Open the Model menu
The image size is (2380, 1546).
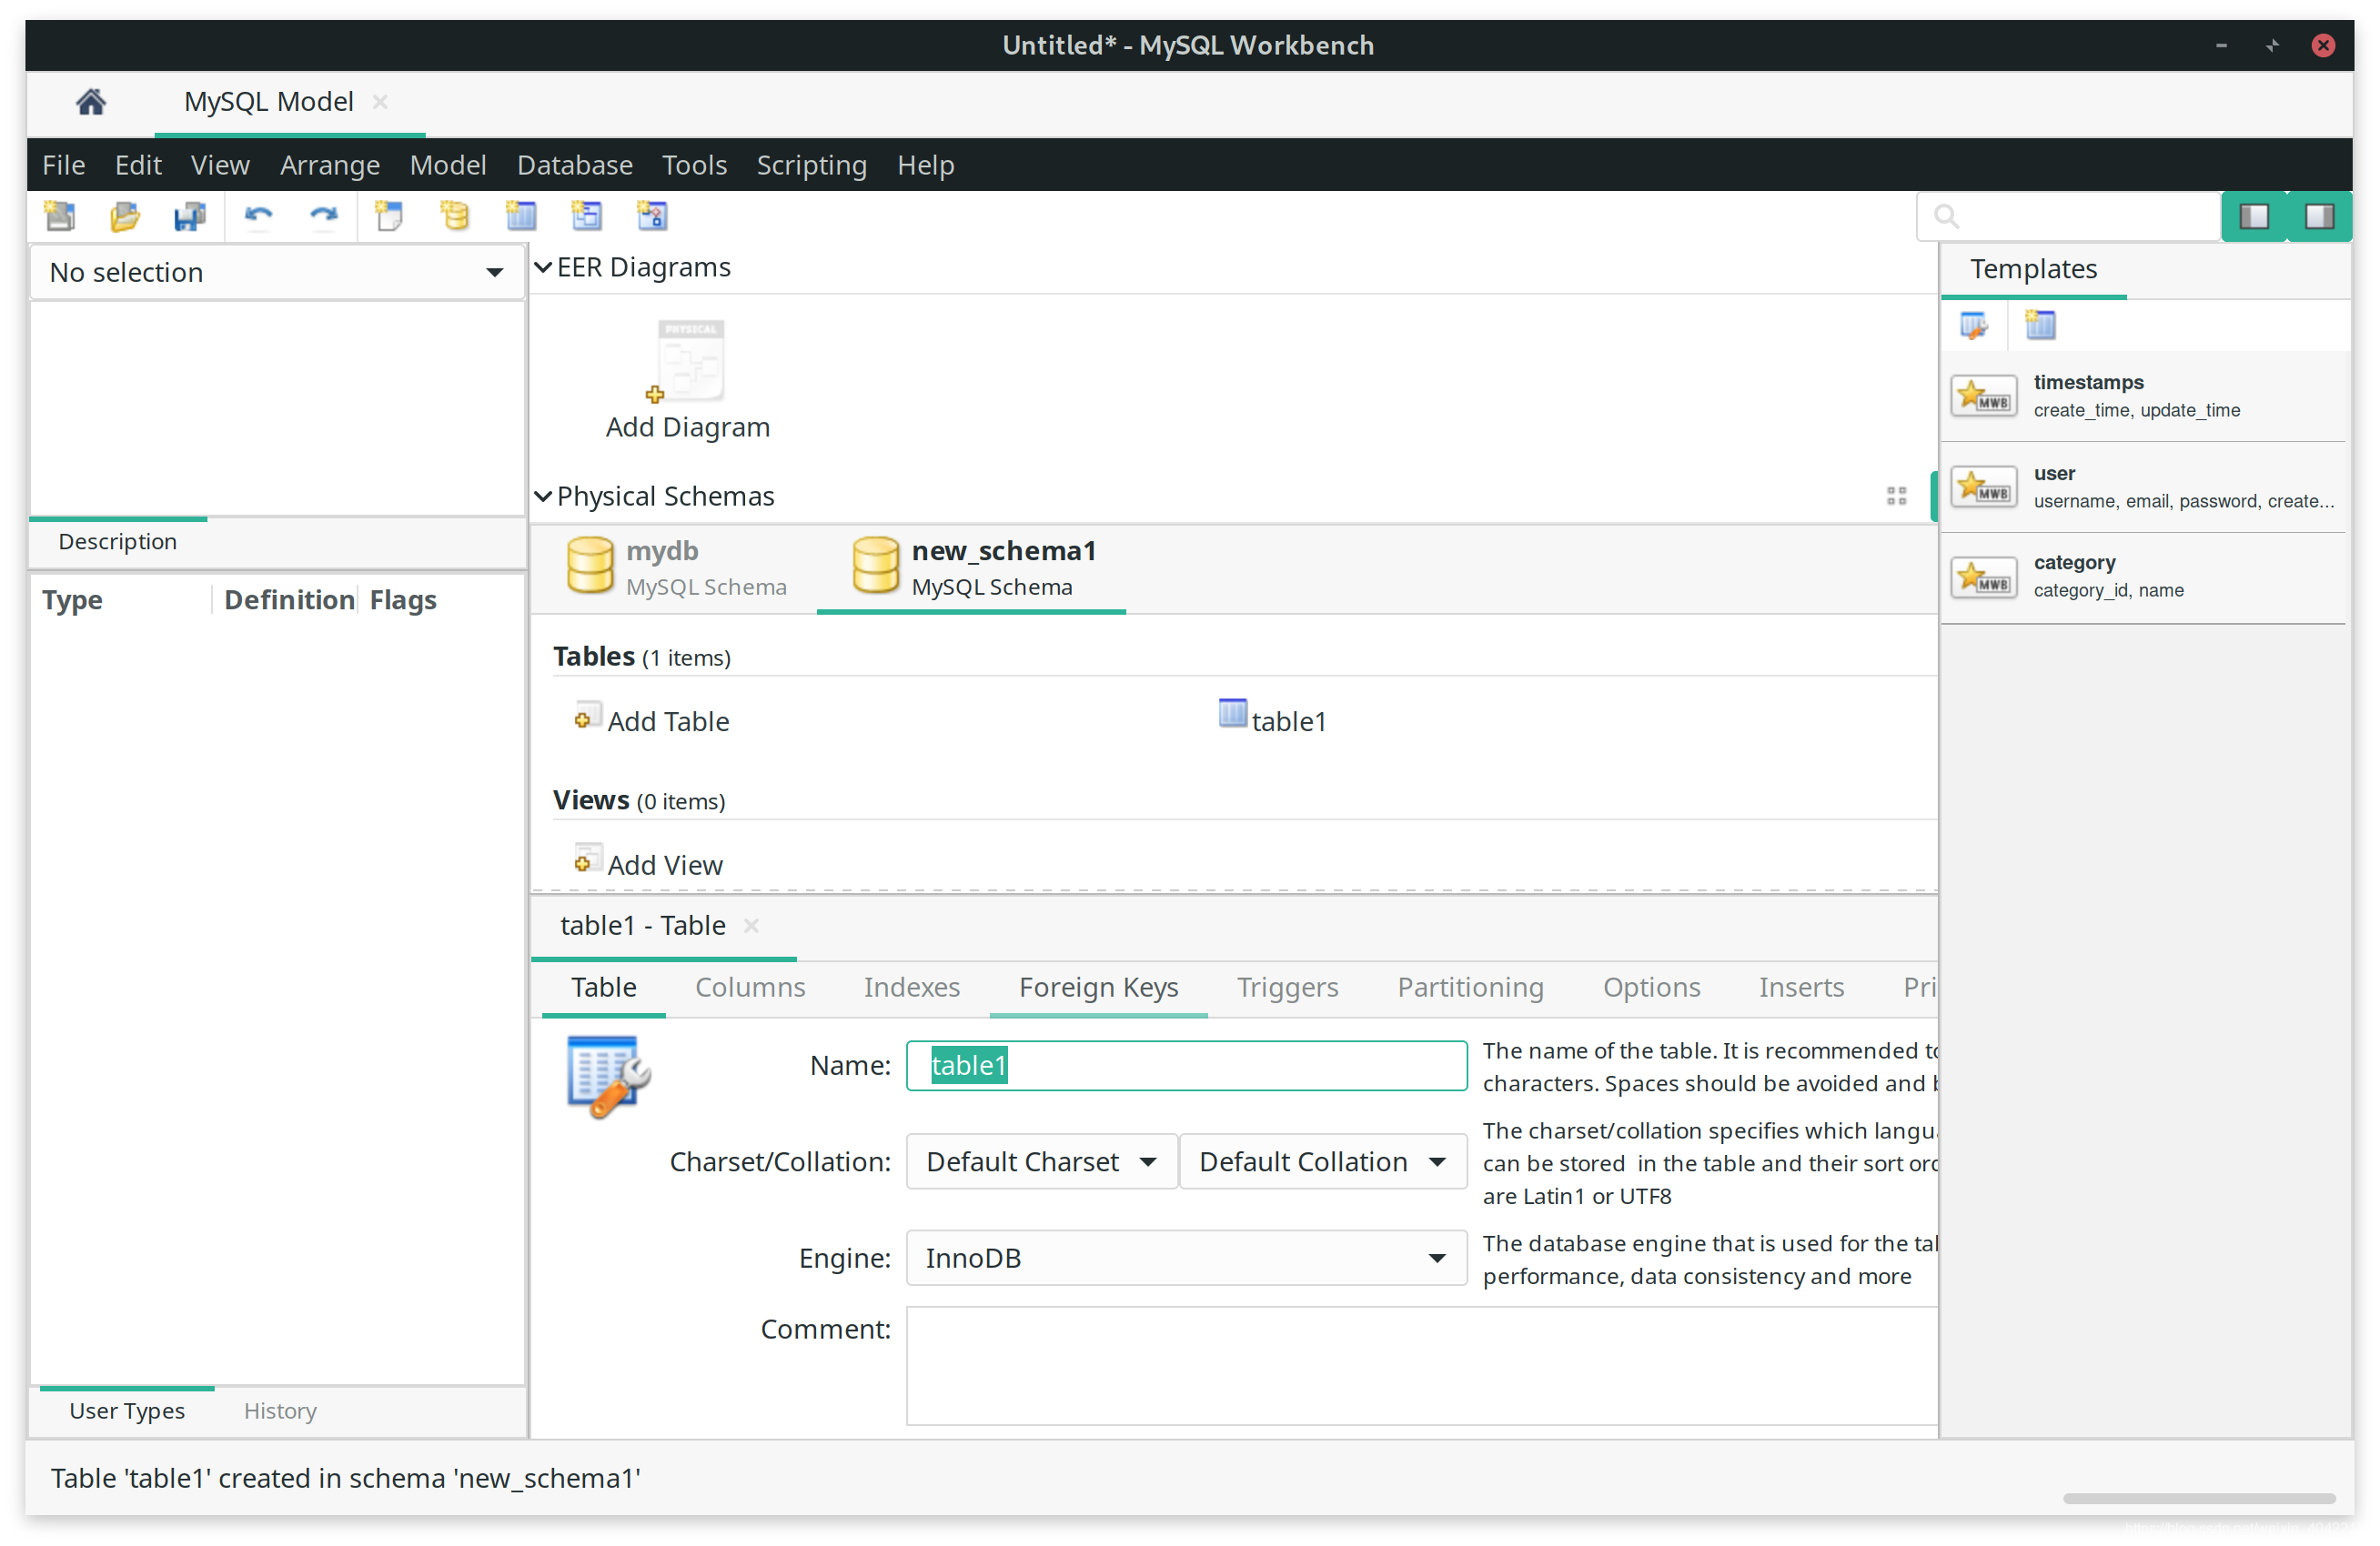(448, 165)
